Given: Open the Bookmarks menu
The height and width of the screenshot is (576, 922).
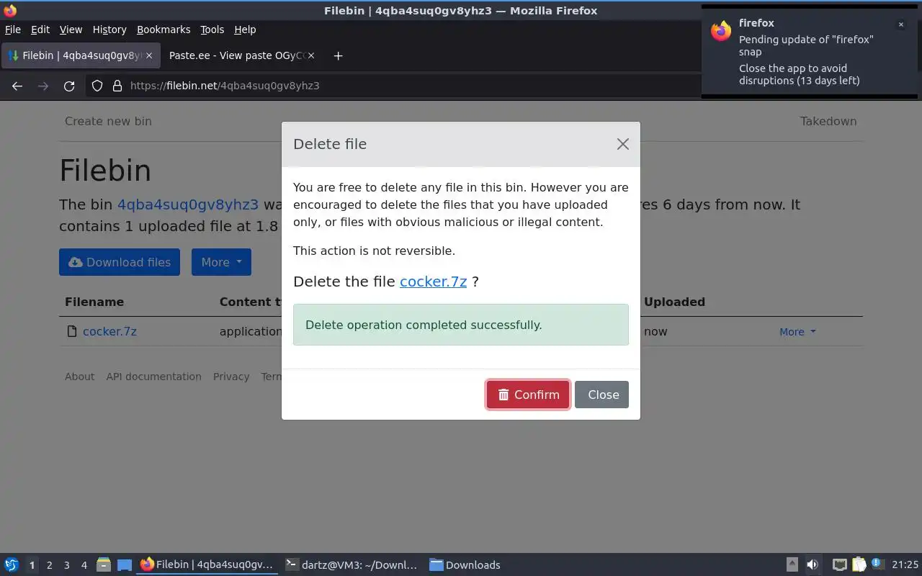Looking at the screenshot, I should 164,30.
